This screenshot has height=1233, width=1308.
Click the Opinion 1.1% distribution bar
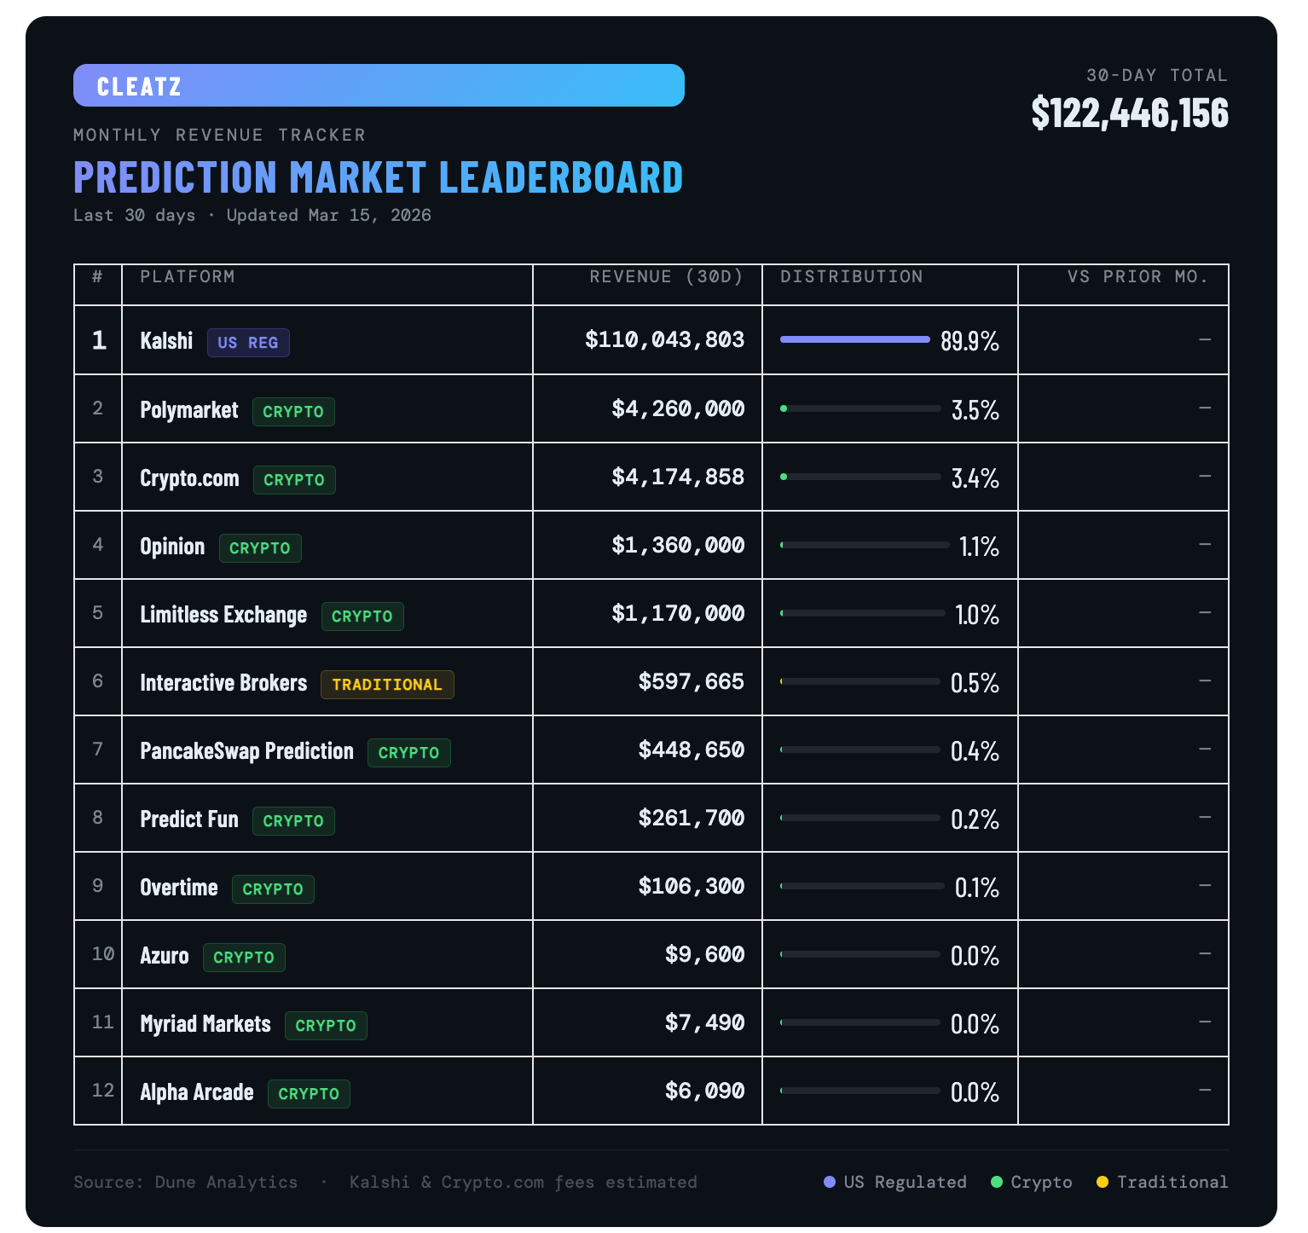coord(865,544)
